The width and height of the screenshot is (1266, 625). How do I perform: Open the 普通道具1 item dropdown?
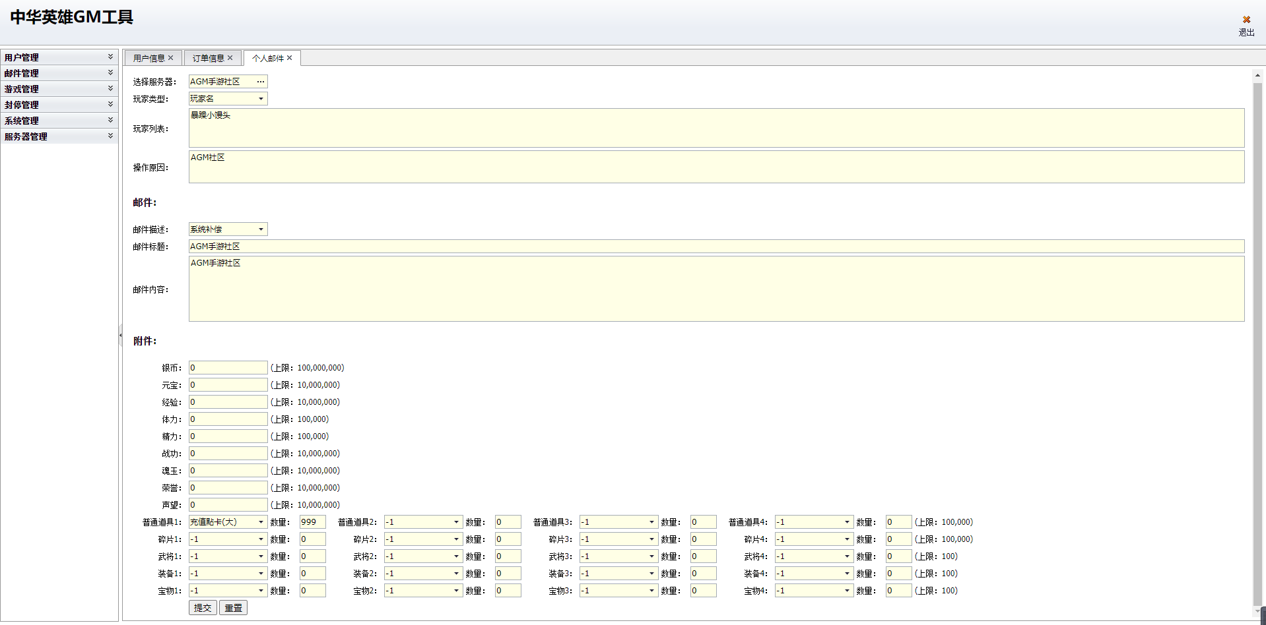pos(261,522)
